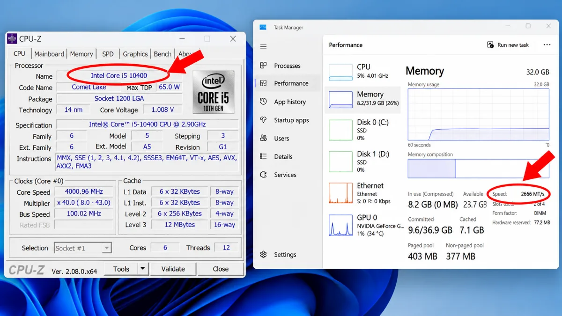Click the Code Name Comet Lake field
The image size is (562, 316).
(x=89, y=87)
